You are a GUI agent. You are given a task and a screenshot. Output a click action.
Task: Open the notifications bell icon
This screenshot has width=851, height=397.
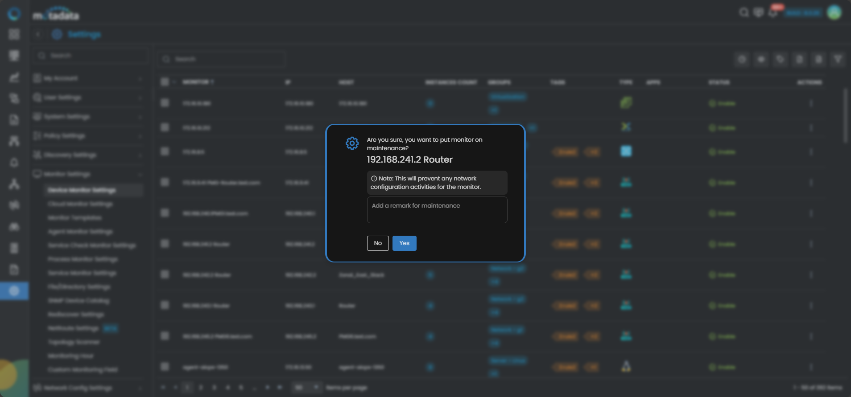[773, 13]
